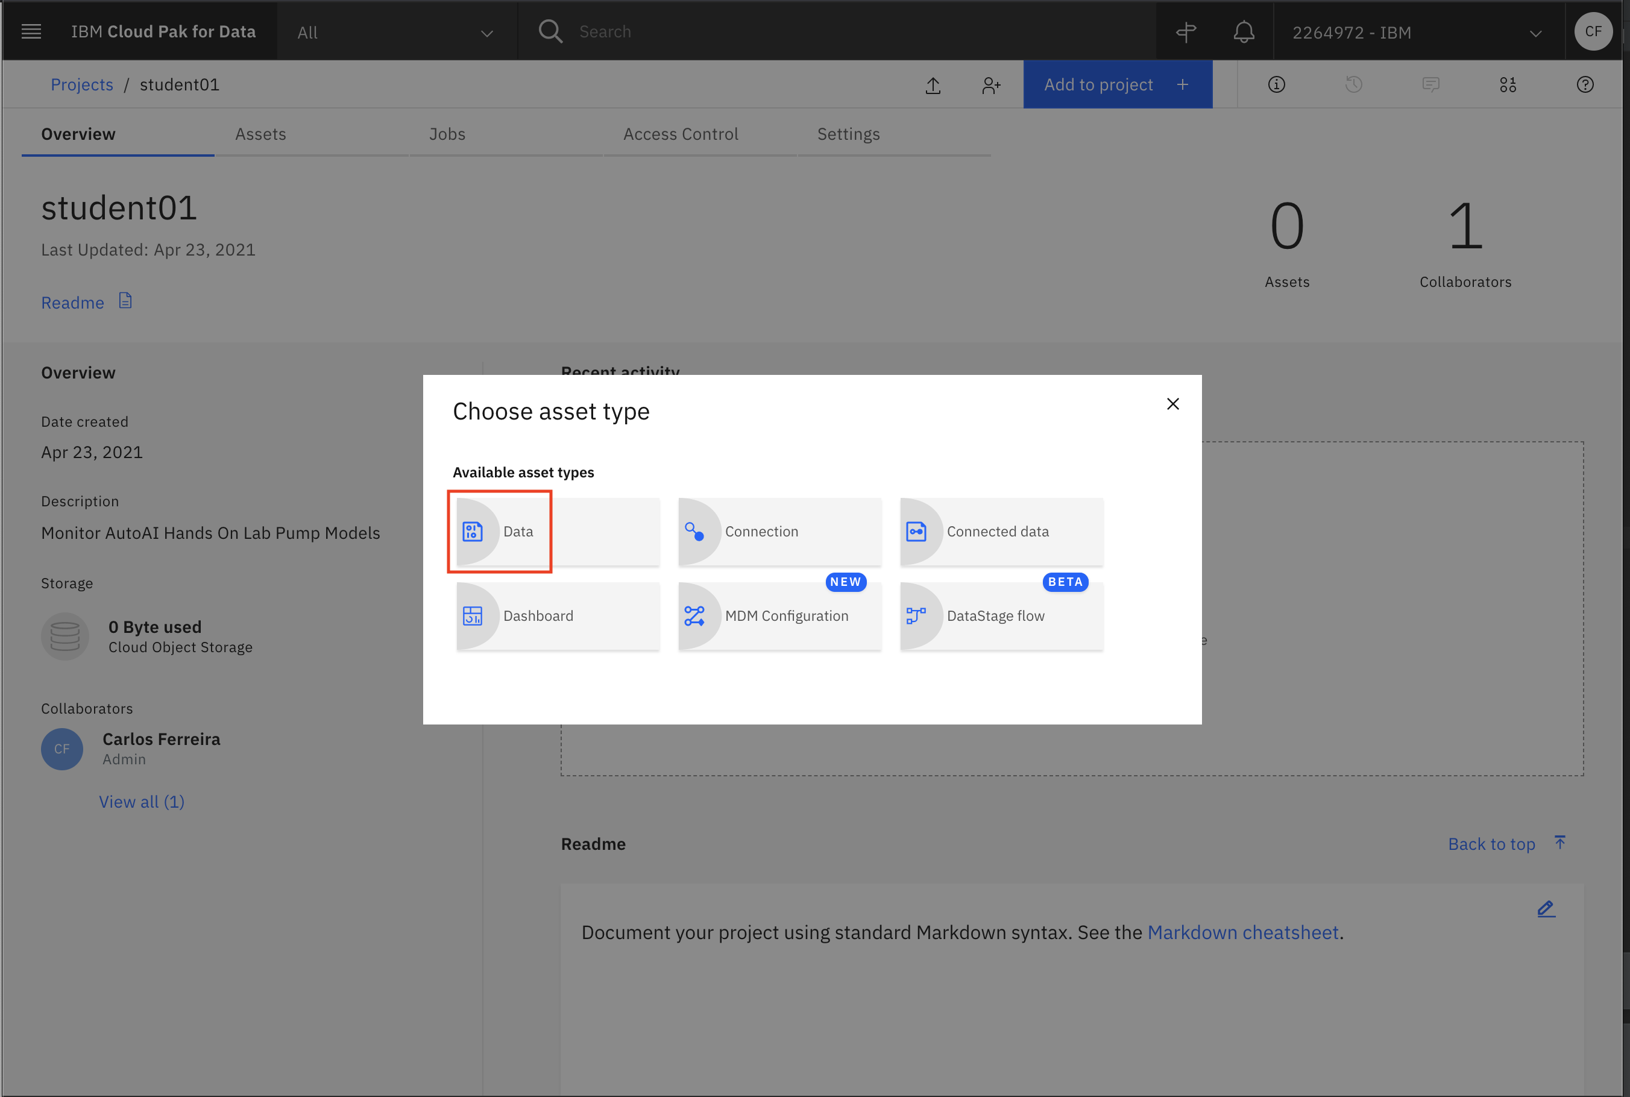Open the data panel icon in toolbar
The height and width of the screenshot is (1097, 1630).
pos(1508,84)
